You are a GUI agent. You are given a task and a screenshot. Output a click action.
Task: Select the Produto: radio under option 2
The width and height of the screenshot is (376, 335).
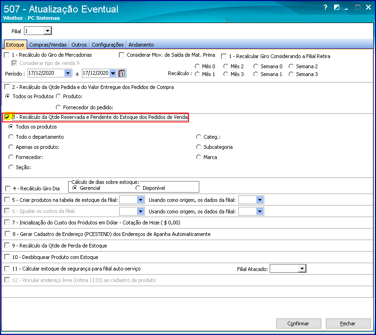58,96
